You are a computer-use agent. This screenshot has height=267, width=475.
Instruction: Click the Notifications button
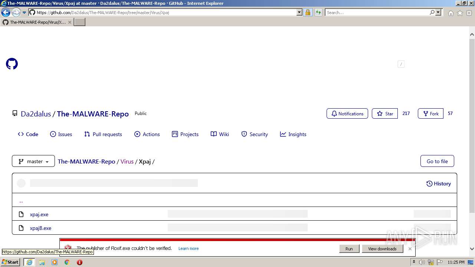[347, 113]
